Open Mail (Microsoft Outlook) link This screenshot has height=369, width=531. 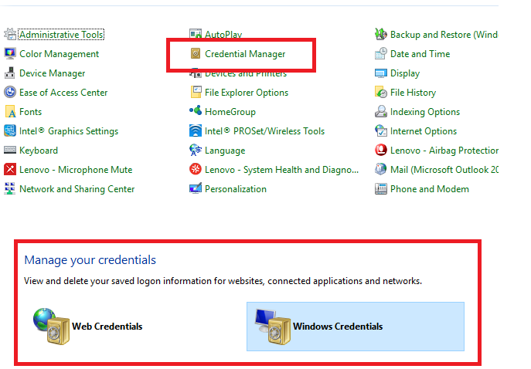pos(444,170)
